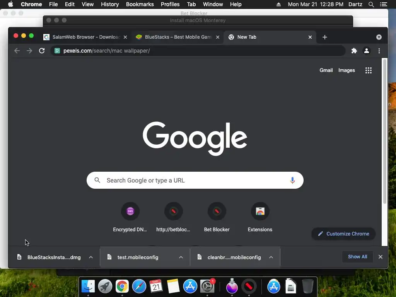Close the SalamWeb Browser tab
This screenshot has width=396, height=297.
(x=125, y=37)
